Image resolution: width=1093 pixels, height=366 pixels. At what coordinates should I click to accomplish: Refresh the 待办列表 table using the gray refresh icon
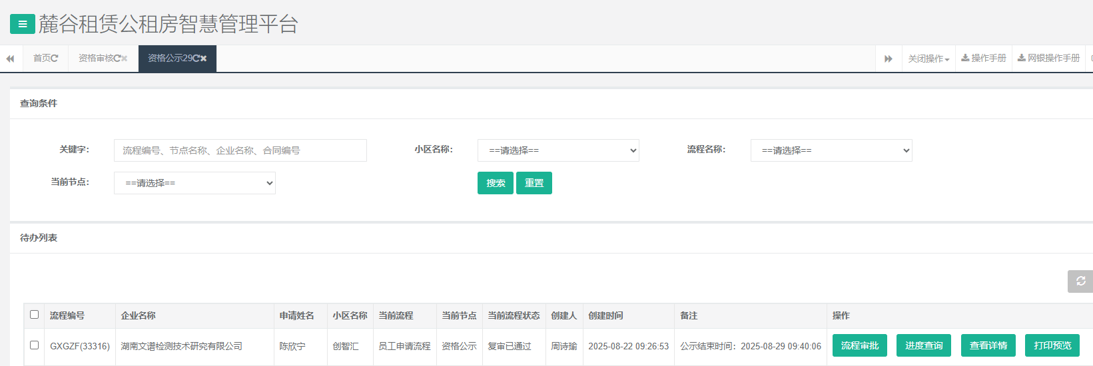click(1080, 281)
